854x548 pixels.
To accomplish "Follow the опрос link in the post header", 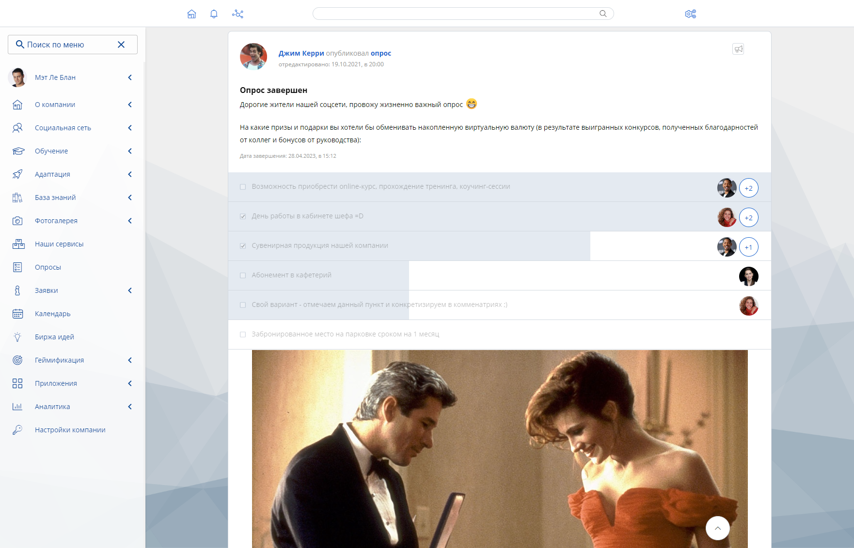I will (381, 53).
